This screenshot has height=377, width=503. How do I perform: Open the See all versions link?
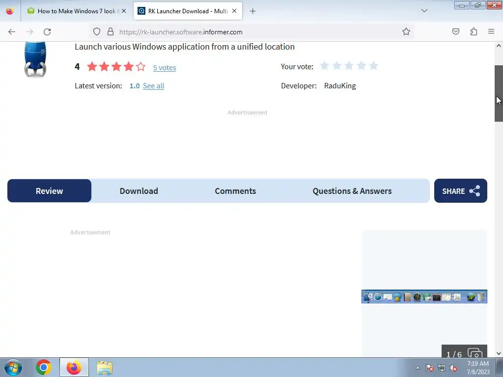[153, 86]
